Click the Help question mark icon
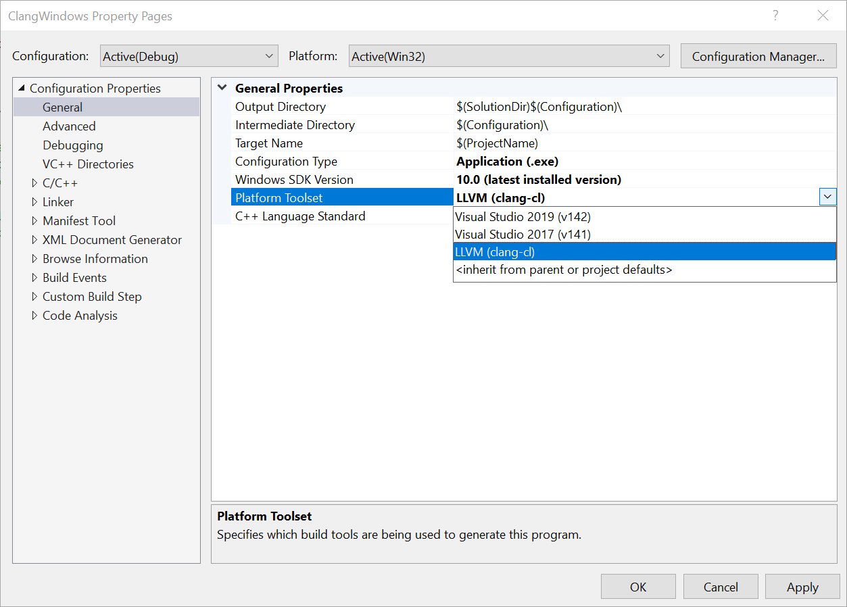847x607 pixels. click(x=775, y=15)
